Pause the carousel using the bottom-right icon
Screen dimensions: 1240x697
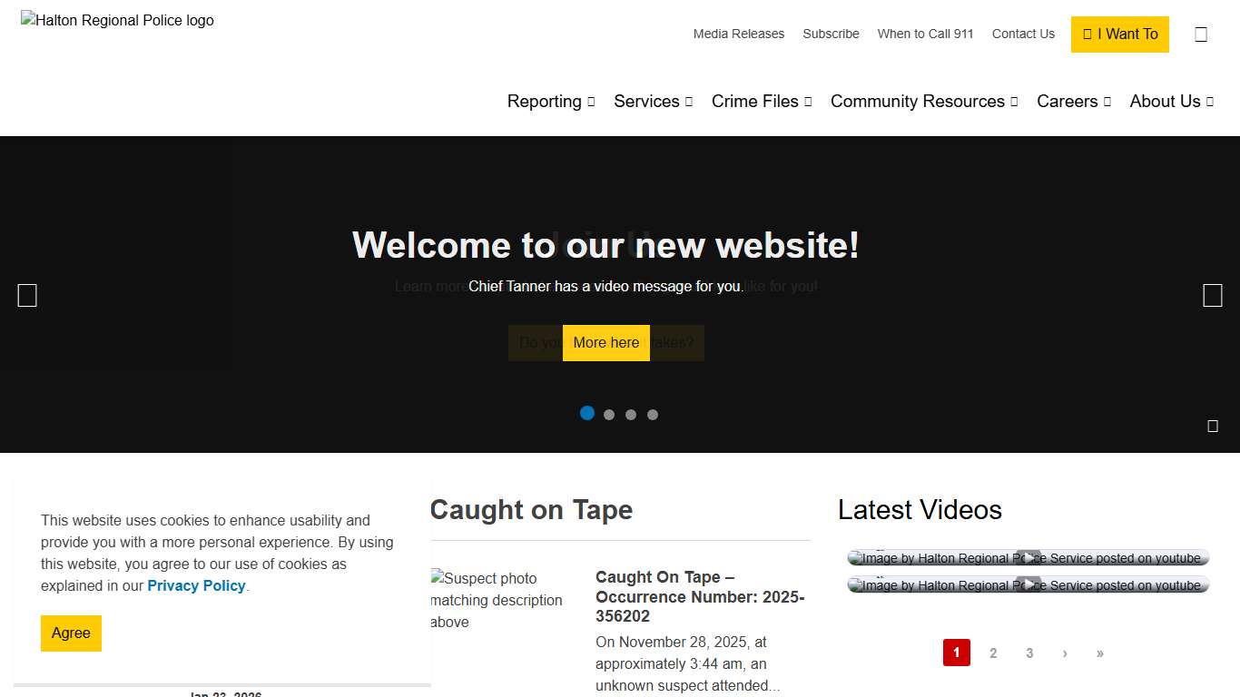1213,426
